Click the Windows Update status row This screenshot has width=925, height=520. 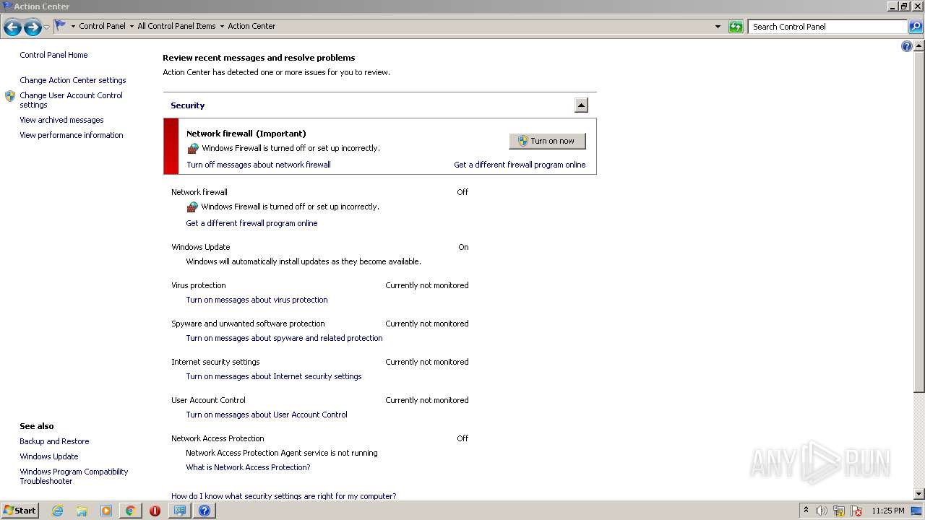click(319, 247)
